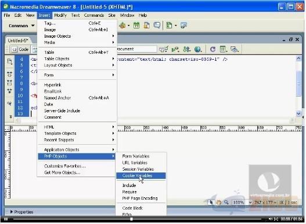Screen dimensions: 306x224
Task: Expand the Template Objects submenu
Action: tap(77, 133)
